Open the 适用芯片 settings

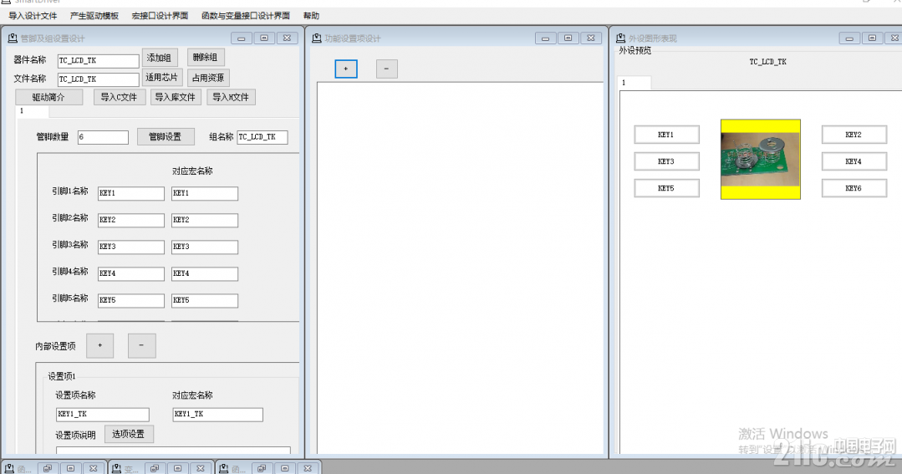click(x=161, y=77)
